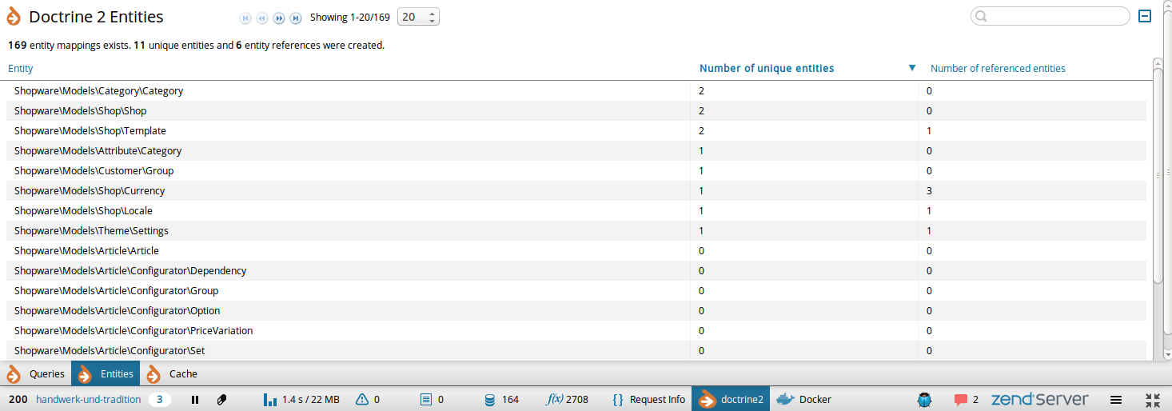This screenshot has height=411, width=1172.
Task: Click the descending sort arrow on unique entities
Action: pyautogui.click(x=912, y=68)
